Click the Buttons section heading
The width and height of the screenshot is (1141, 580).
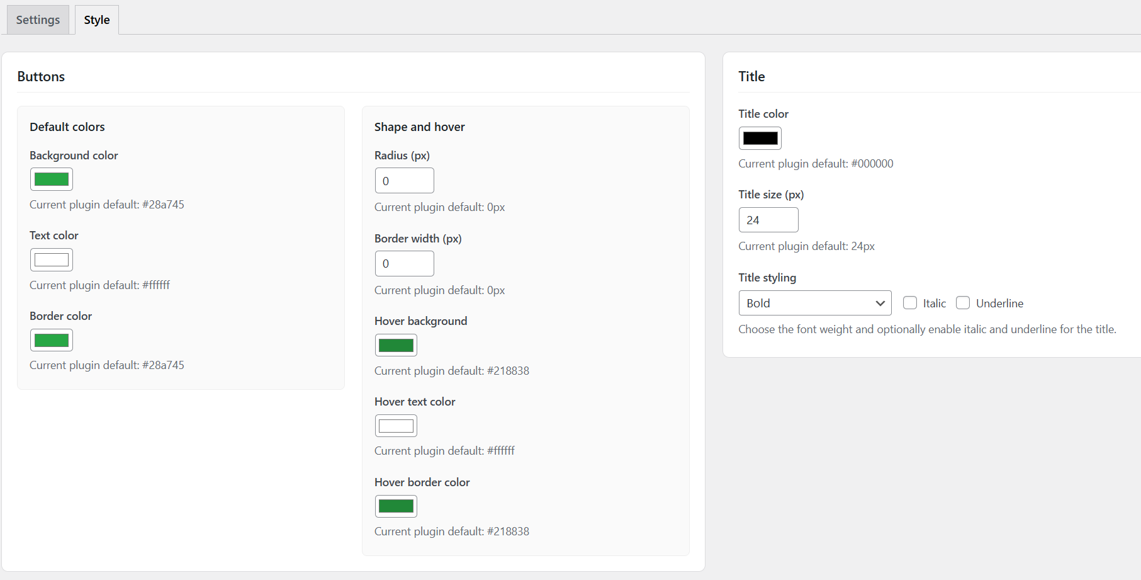(41, 76)
